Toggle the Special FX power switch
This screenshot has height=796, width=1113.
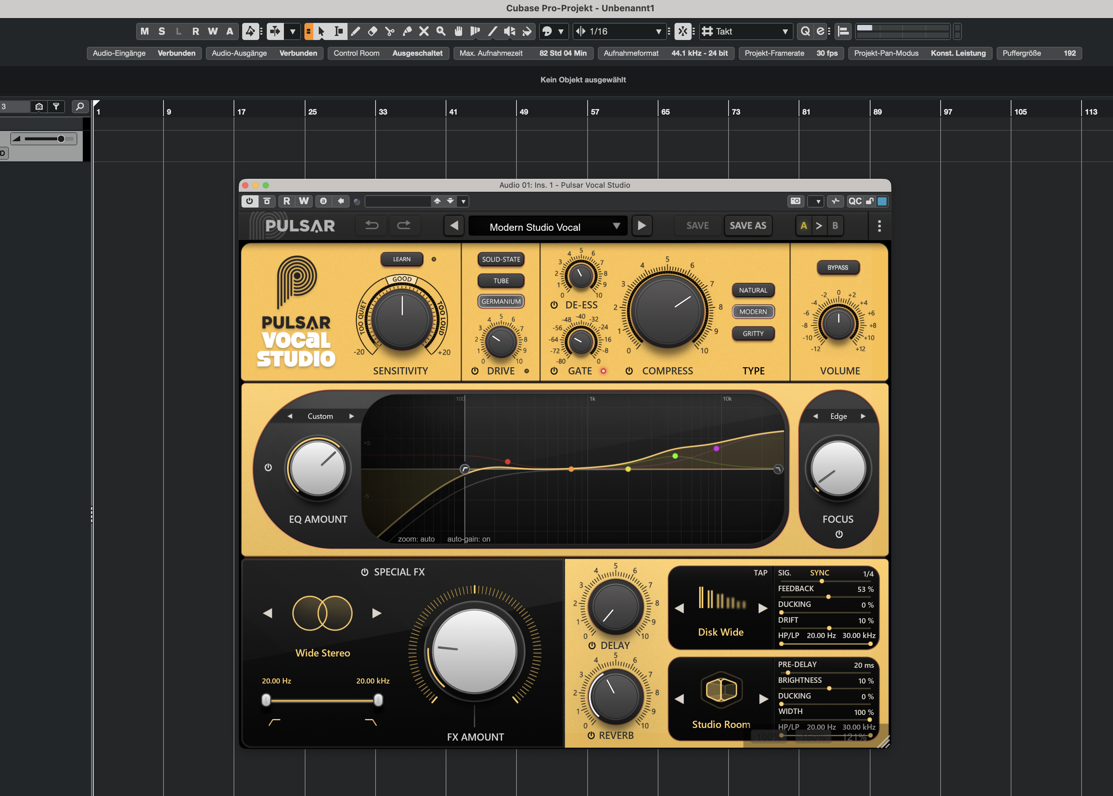364,572
